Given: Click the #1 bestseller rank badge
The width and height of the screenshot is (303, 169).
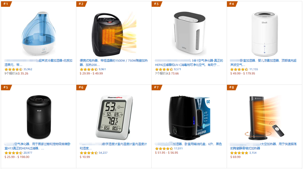Looking at the screenshot, I should [6, 4].
